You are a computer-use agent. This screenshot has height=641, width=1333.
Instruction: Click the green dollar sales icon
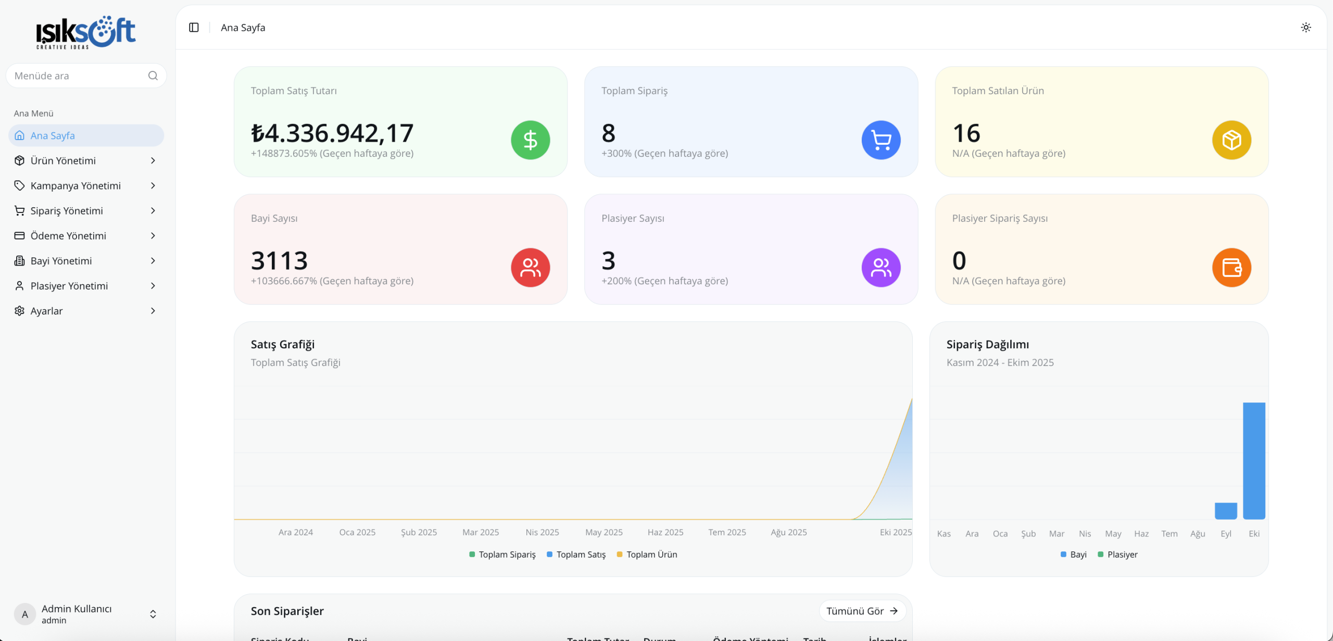click(530, 140)
